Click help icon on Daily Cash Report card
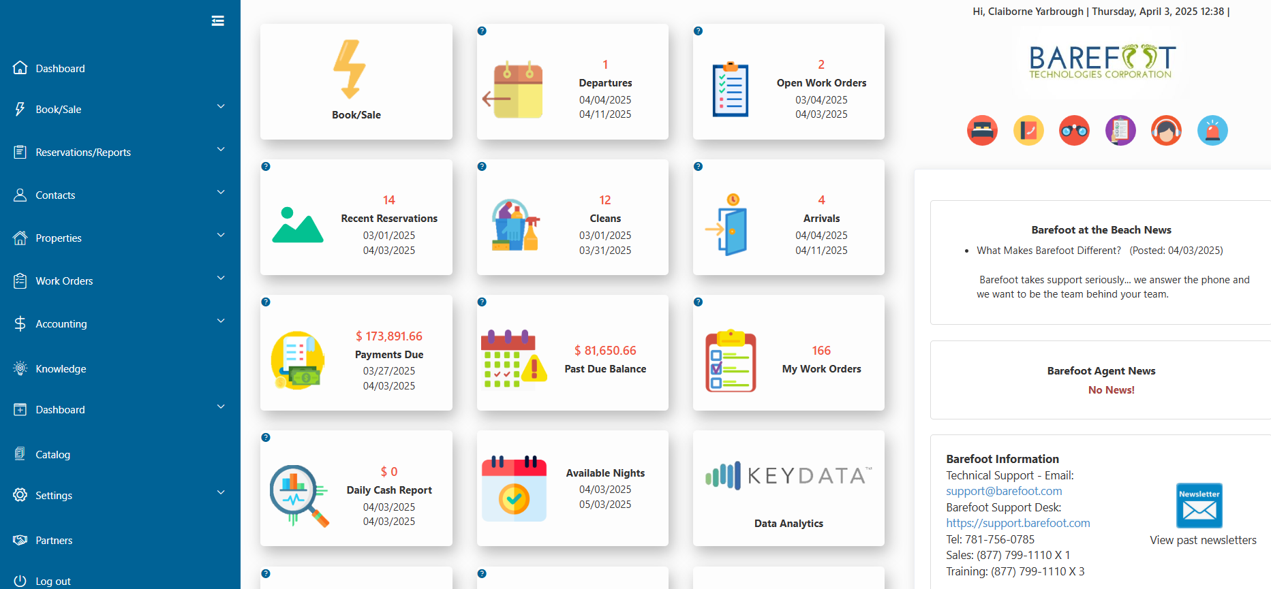1271x589 pixels. click(266, 438)
